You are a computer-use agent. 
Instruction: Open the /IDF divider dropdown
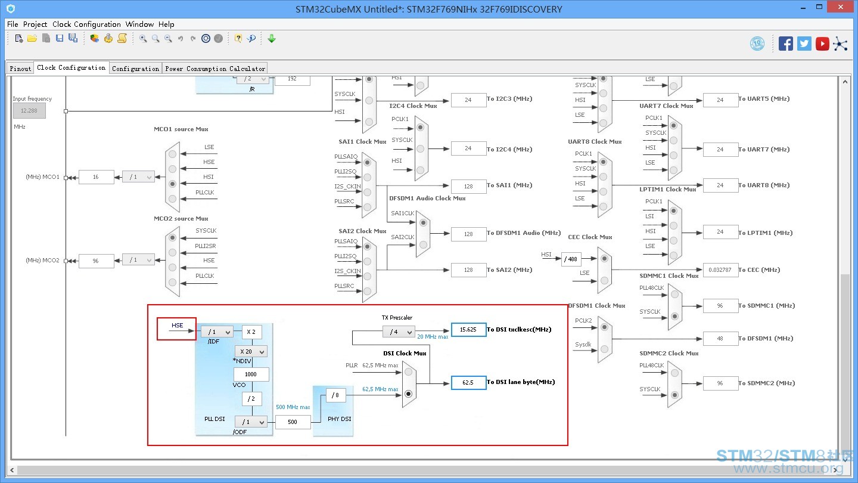tap(217, 332)
